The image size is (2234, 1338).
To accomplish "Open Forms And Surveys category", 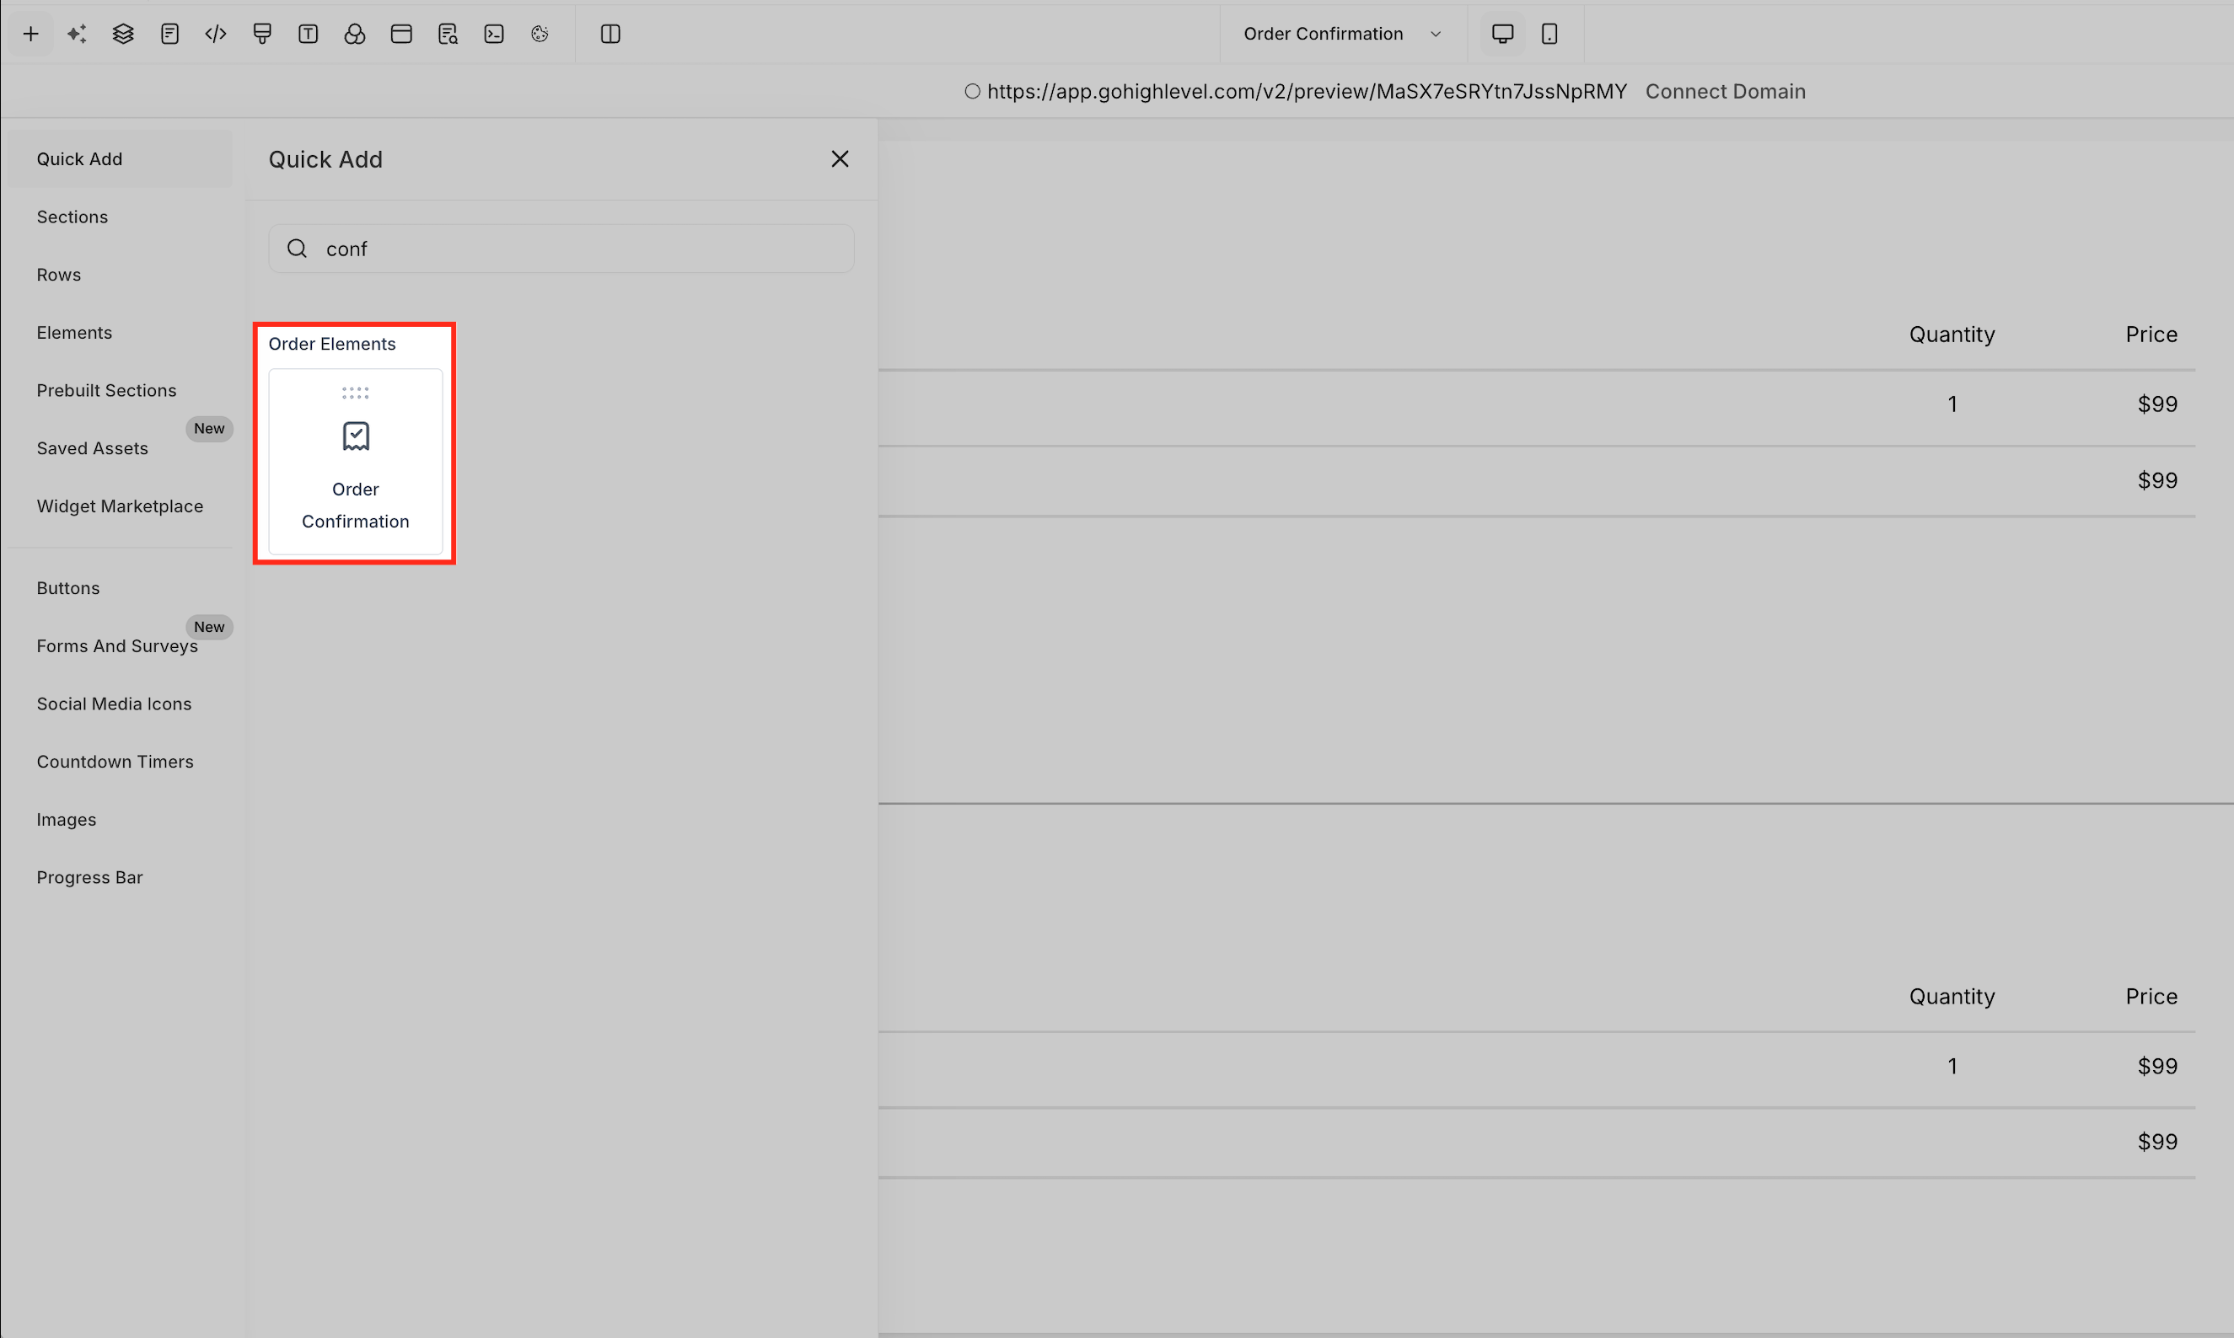I will coord(117,646).
